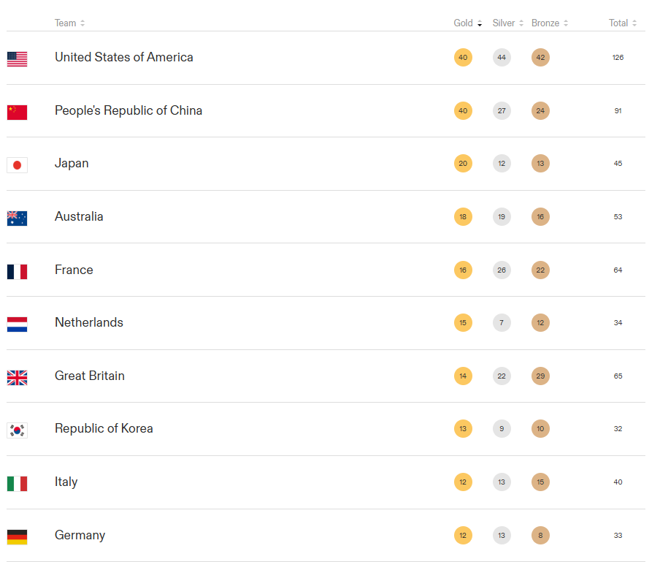
Task: Click the Japan flag icon
Action: click(x=17, y=165)
